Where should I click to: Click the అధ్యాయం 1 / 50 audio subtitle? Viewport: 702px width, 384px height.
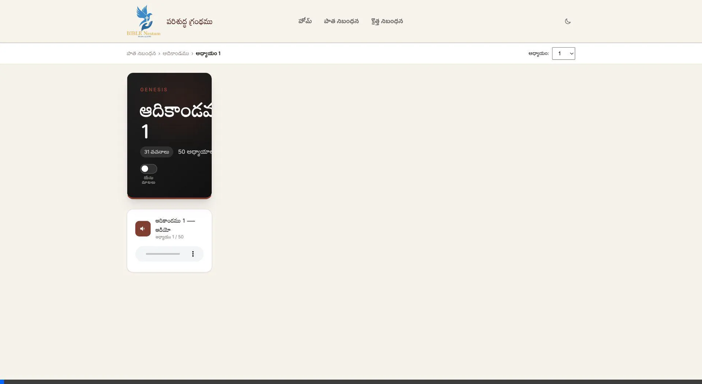[169, 237]
